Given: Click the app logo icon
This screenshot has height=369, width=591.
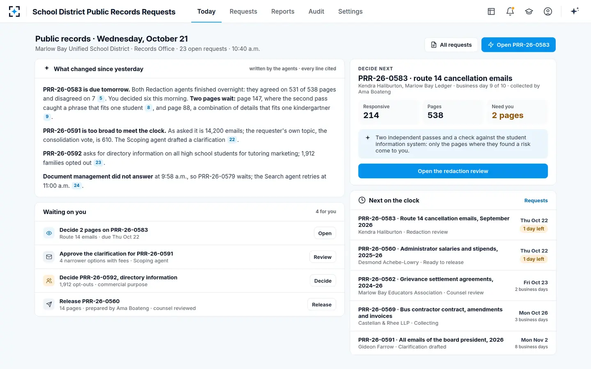Looking at the screenshot, I should [x=14, y=11].
